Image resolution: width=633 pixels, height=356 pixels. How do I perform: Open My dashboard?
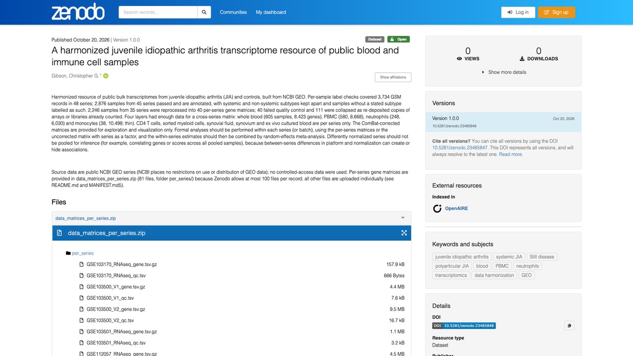pyautogui.click(x=271, y=12)
